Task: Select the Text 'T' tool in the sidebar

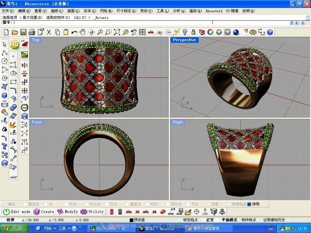Action: pos(4,146)
